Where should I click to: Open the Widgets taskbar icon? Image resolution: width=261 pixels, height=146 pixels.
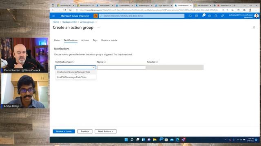(143, 140)
